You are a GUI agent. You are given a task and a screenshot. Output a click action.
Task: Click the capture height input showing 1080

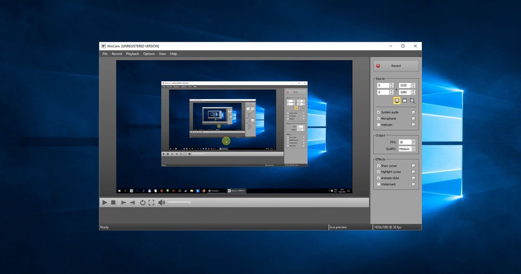(405, 92)
